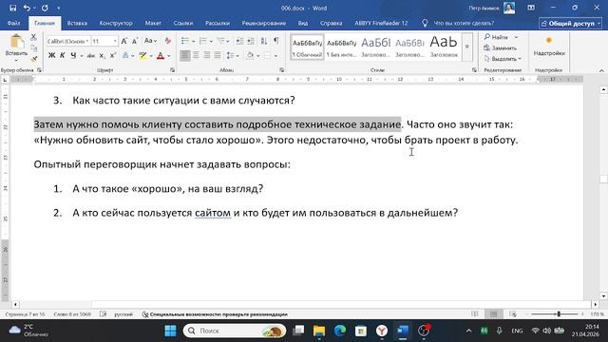Open the Paragraph dialog launcher
The width and height of the screenshot is (608, 342).
[282, 70]
